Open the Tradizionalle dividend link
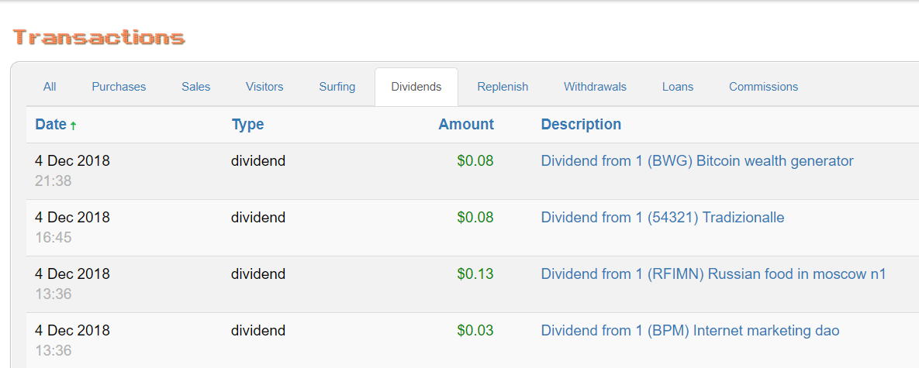919x368 pixels. click(x=662, y=218)
